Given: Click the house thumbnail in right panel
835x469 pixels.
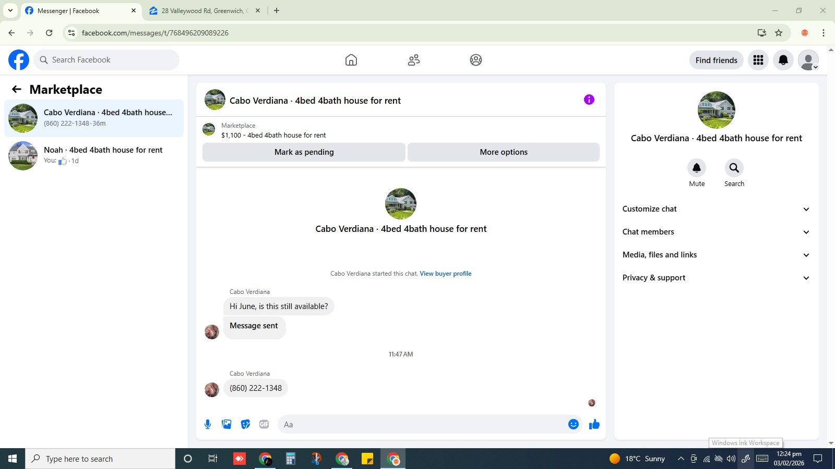Looking at the screenshot, I should tap(717, 110).
